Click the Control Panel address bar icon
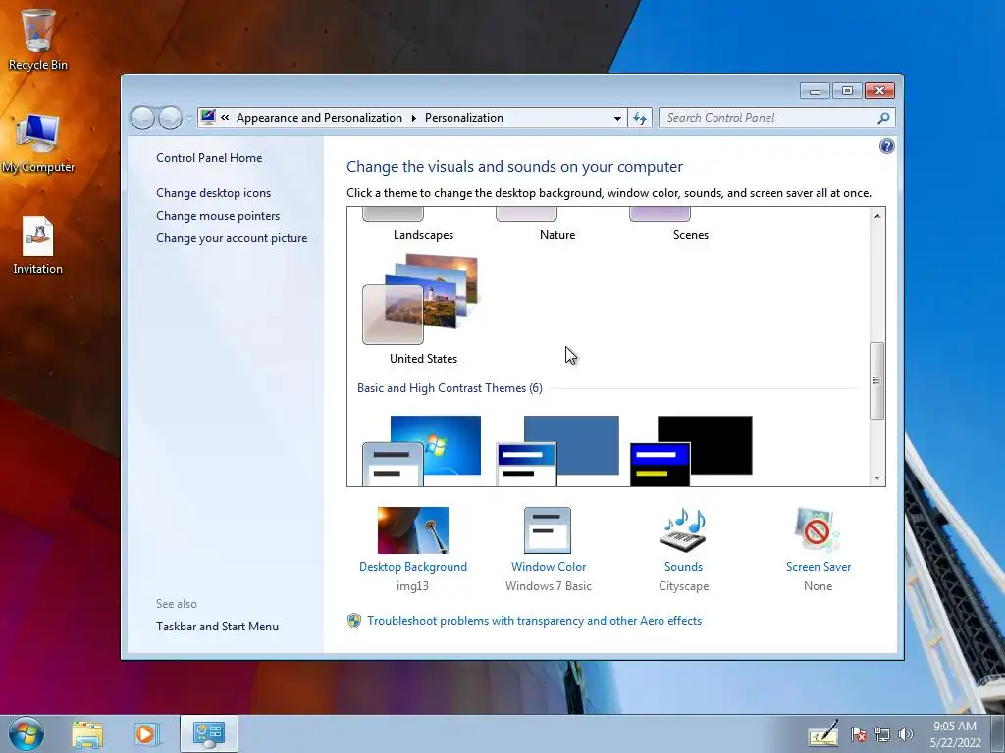The image size is (1005, 753). point(208,118)
